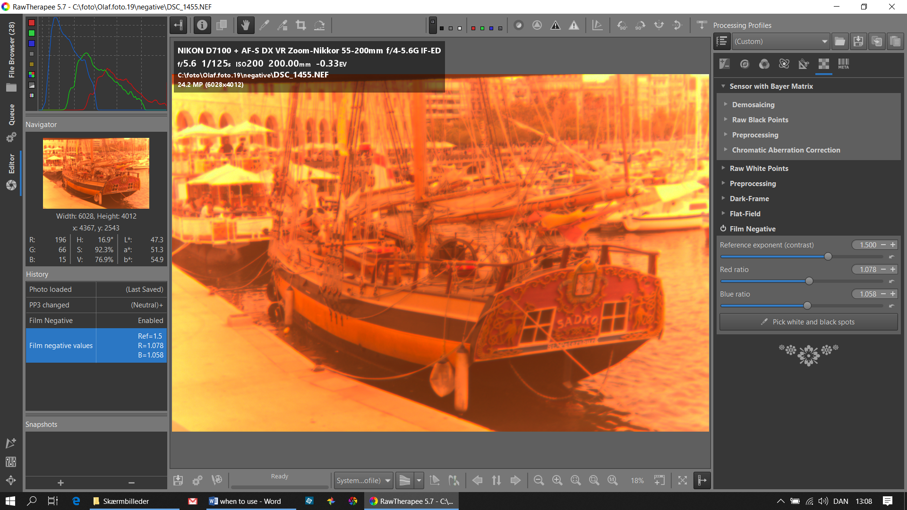This screenshot has height=510, width=907.
Task: Toggle red channel in histogram
Action: pos(32,23)
